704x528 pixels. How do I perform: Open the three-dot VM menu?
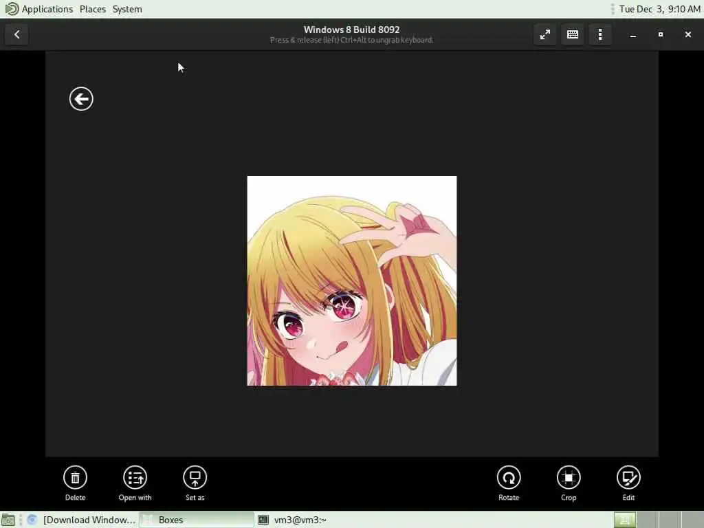click(600, 34)
